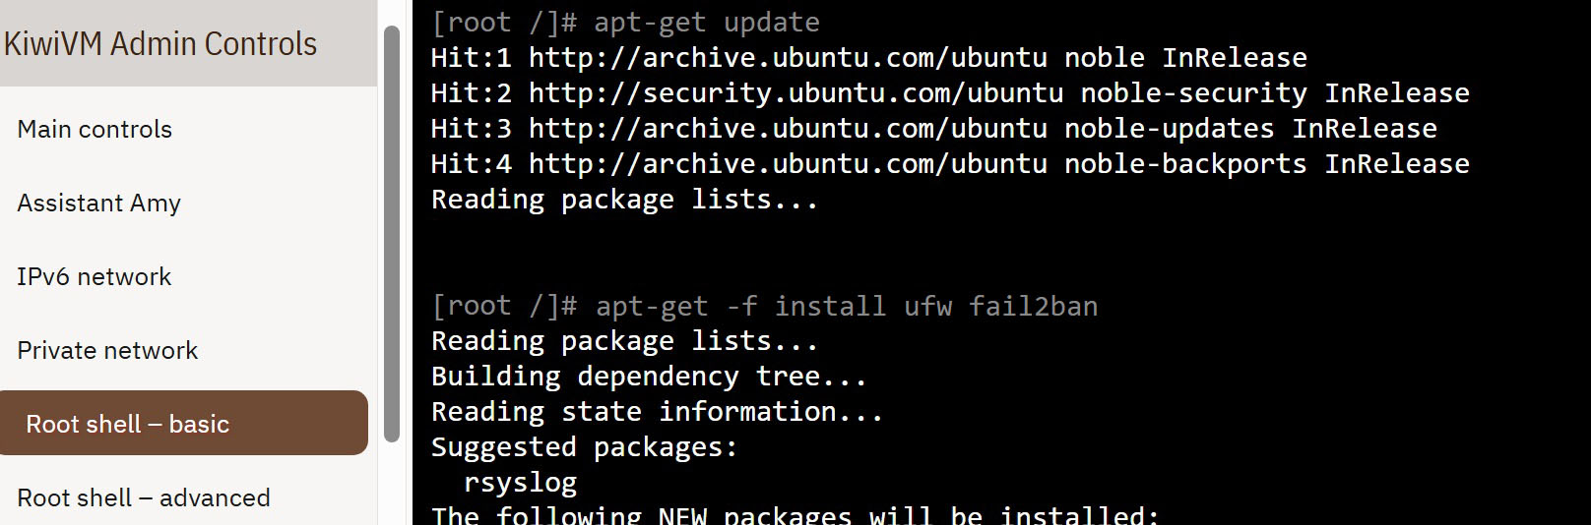The width and height of the screenshot is (1591, 525).
Task: Open Main controls in the sidebar
Action: tap(95, 129)
